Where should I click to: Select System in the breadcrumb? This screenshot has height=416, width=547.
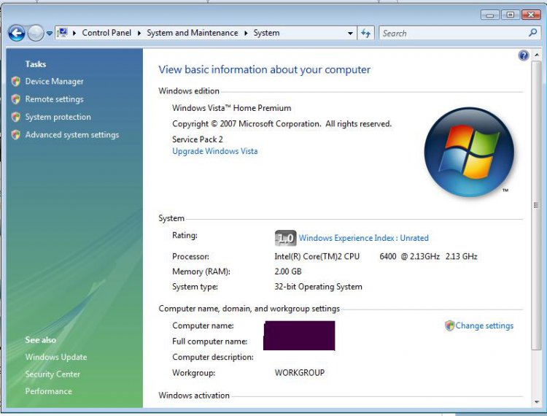click(266, 33)
